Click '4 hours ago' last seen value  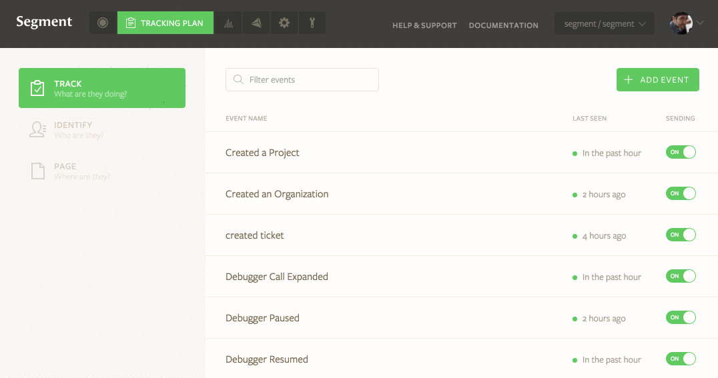(604, 236)
